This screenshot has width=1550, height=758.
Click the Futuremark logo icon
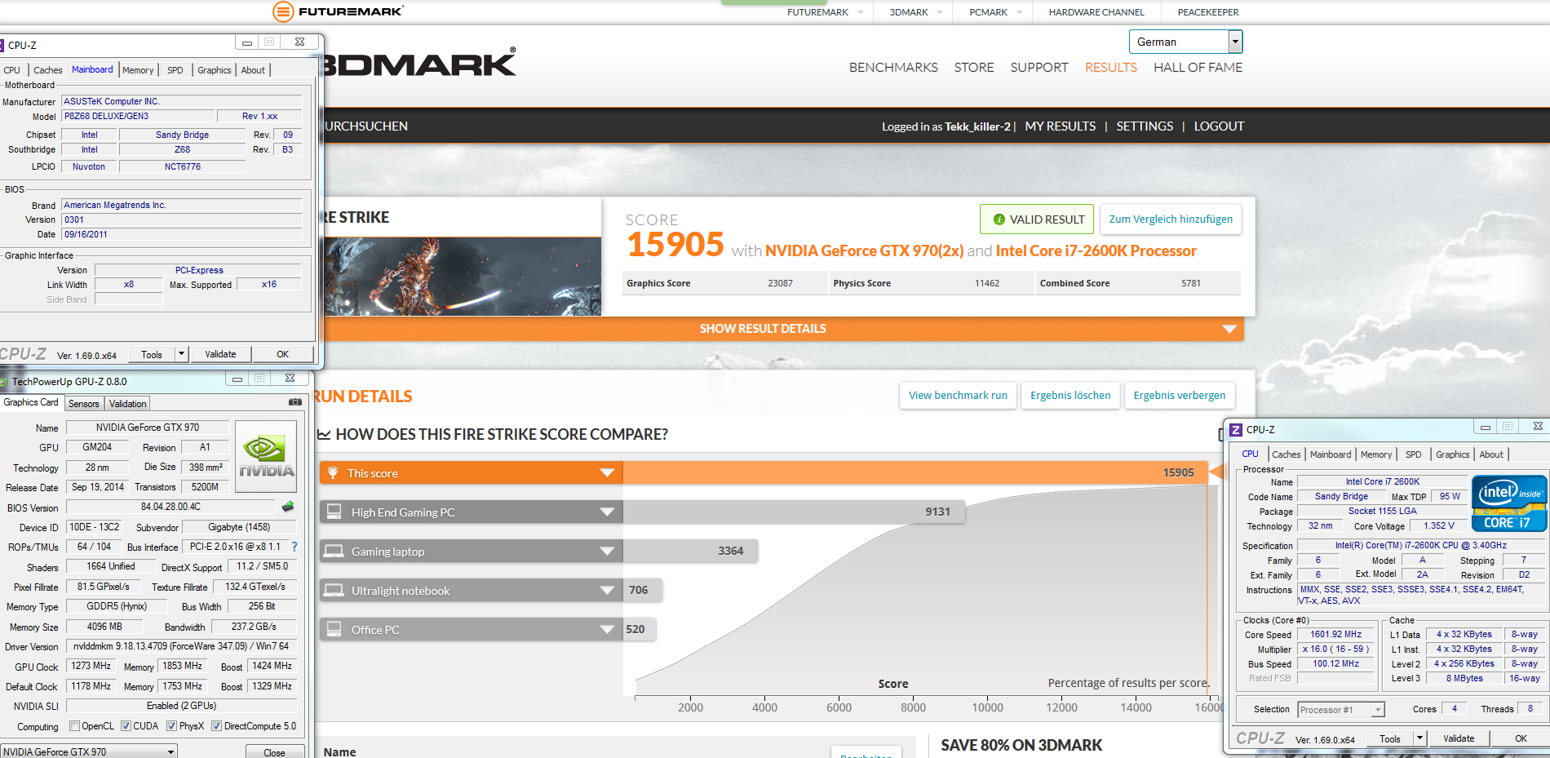click(282, 11)
